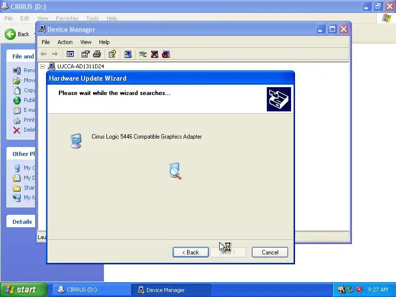
Task: Click the Uninstall device toolbar icon
Action: pos(154,54)
